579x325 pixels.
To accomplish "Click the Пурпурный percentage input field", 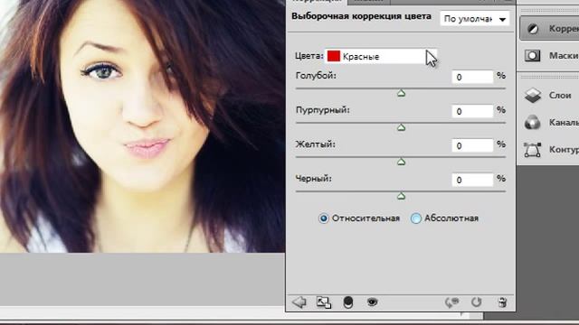I will click(472, 111).
